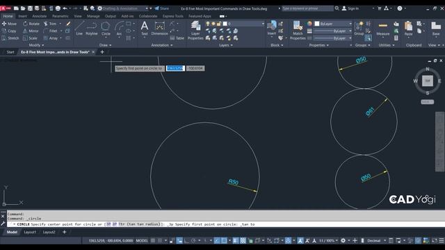
Task: Insert a Table from Annotation panel
Action: click(177, 38)
